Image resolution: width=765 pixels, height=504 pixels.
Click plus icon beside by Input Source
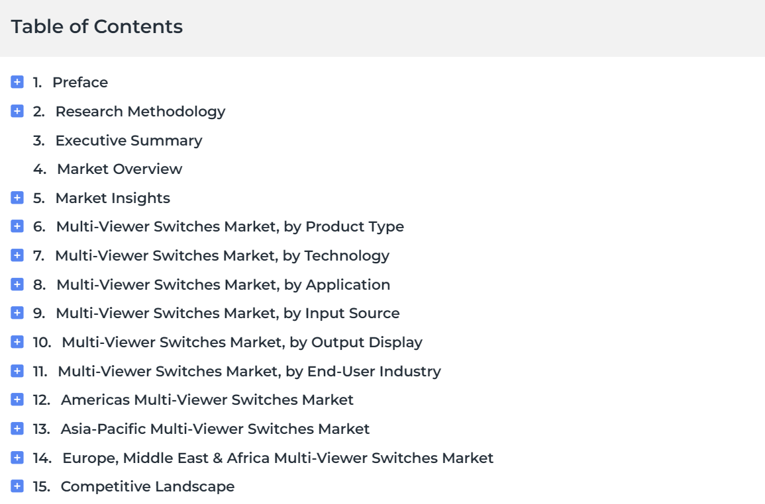tap(17, 313)
